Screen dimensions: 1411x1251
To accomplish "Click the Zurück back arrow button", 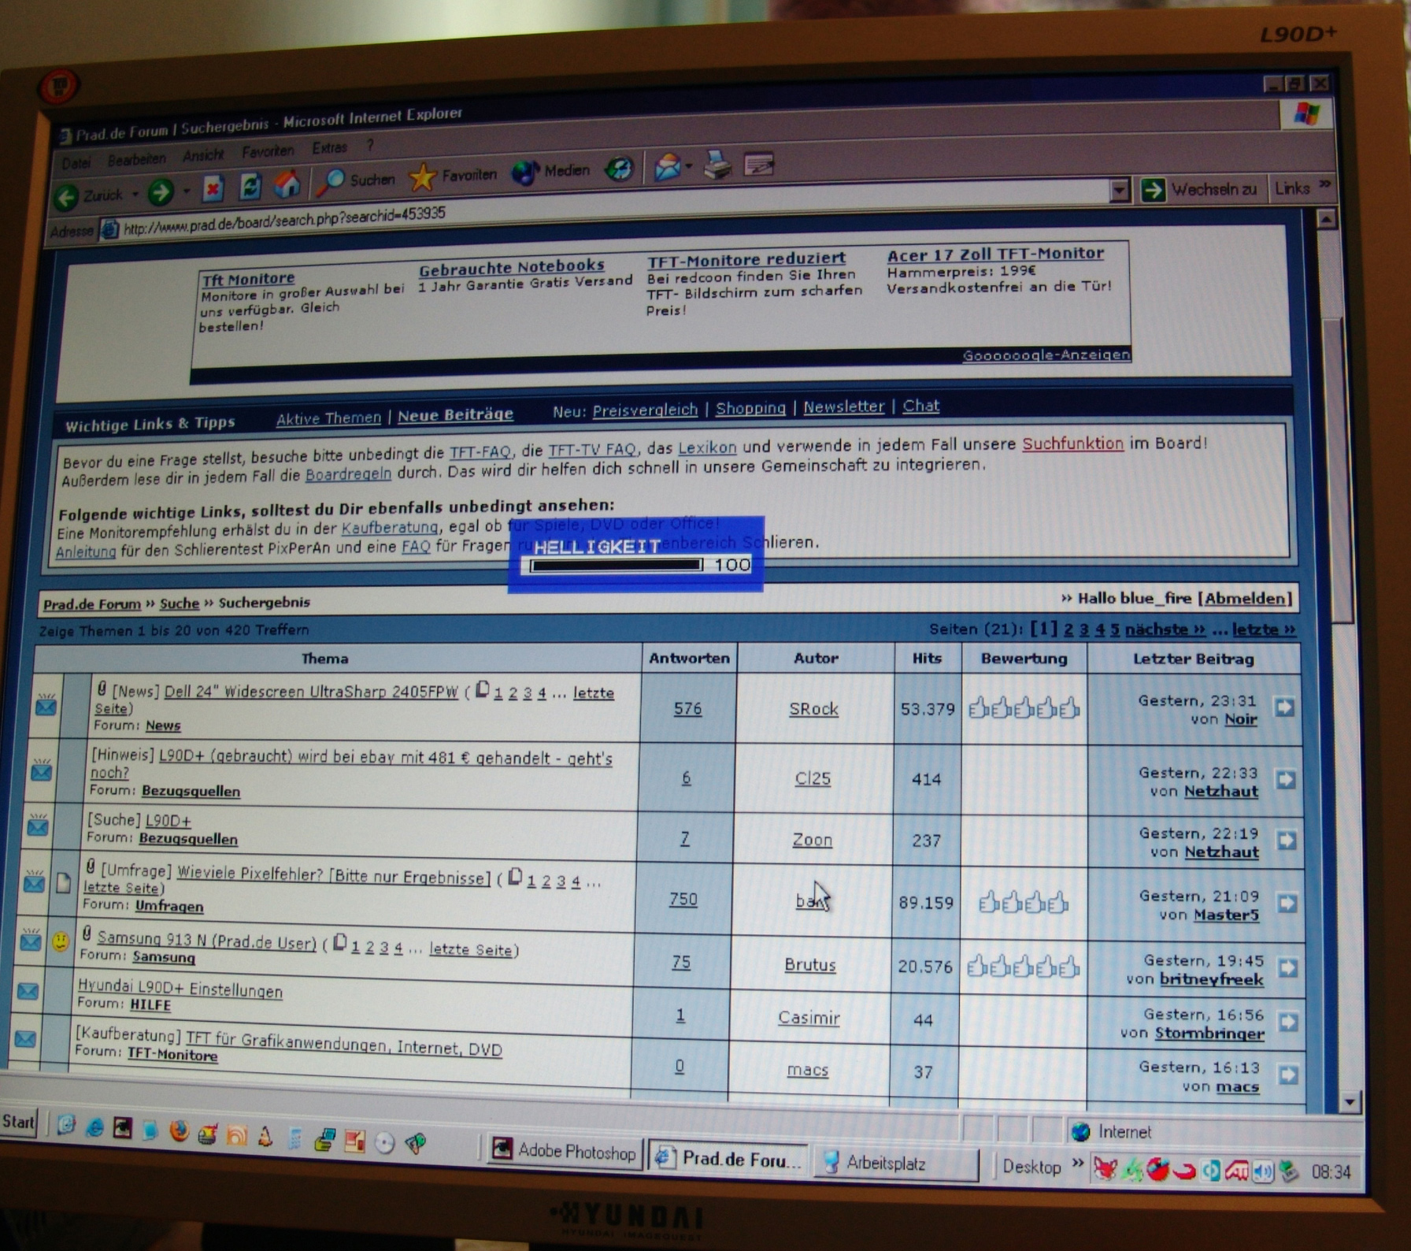I will (67, 195).
